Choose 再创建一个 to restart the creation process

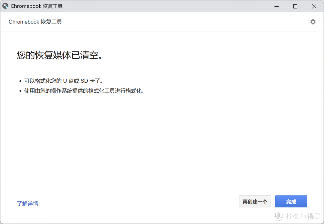[x=255, y=201]
